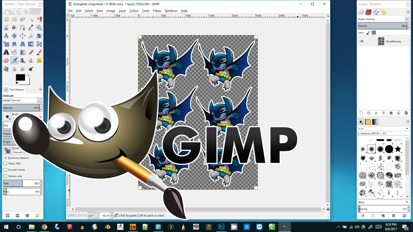Screen dimensions: 413x232
Task: Select the Text tool
Action: (6, 52)
